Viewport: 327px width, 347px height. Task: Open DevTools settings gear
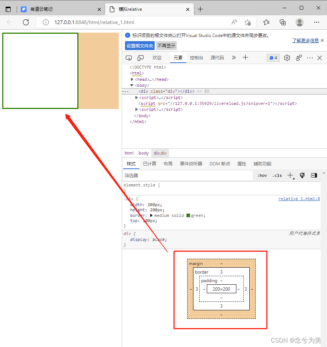287,58
